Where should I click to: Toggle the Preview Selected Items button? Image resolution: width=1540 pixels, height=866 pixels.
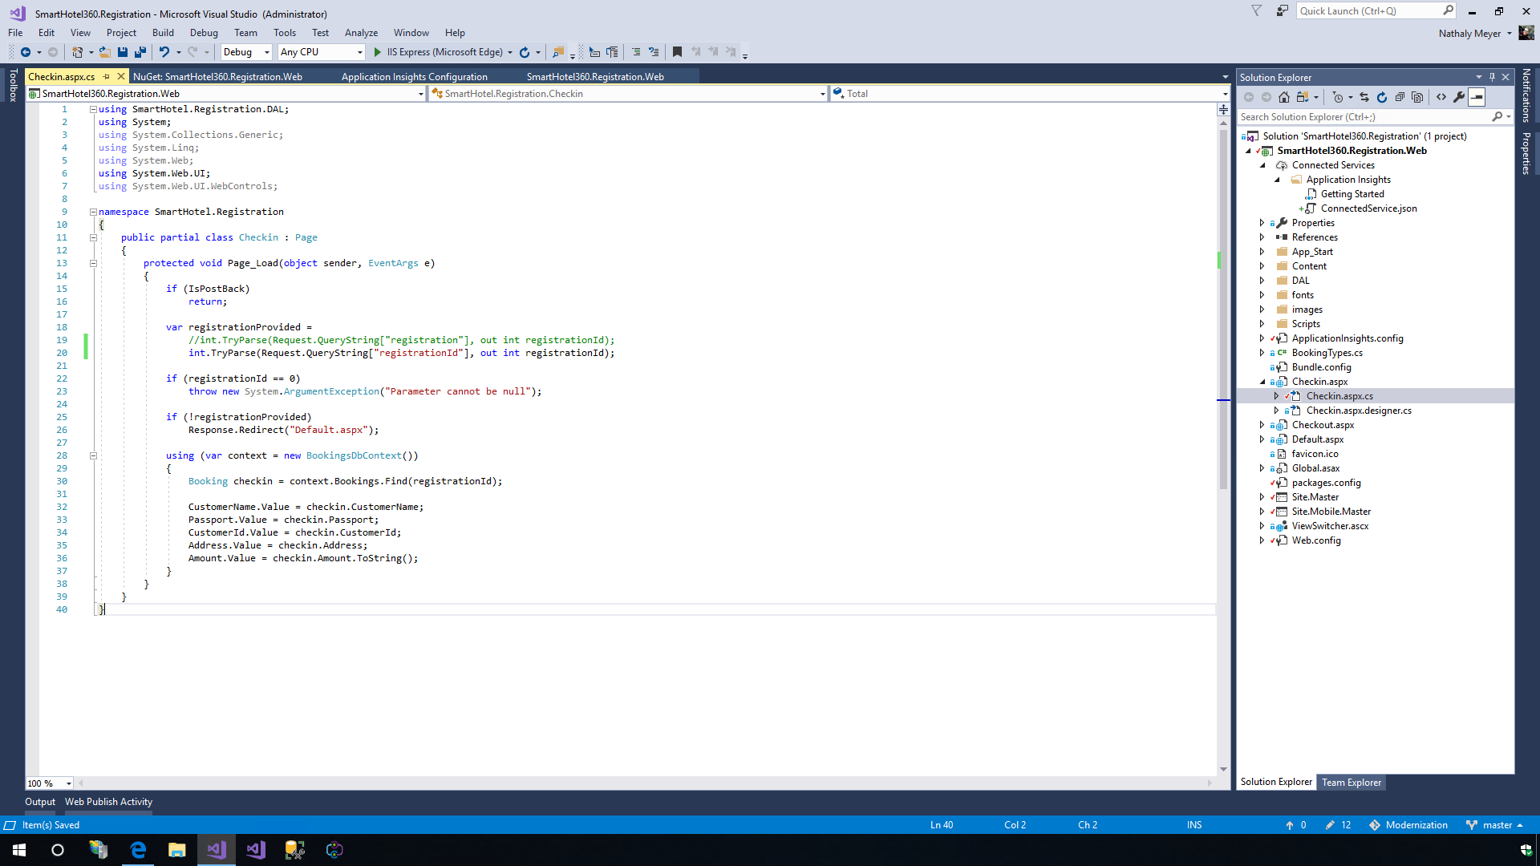(x=1477, y=97)
